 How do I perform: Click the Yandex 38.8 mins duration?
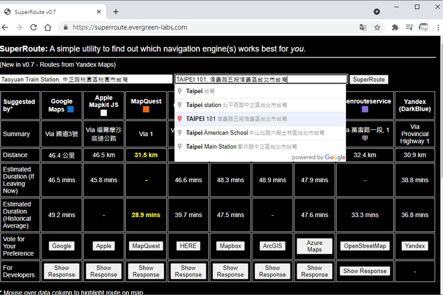coord(415,180)
